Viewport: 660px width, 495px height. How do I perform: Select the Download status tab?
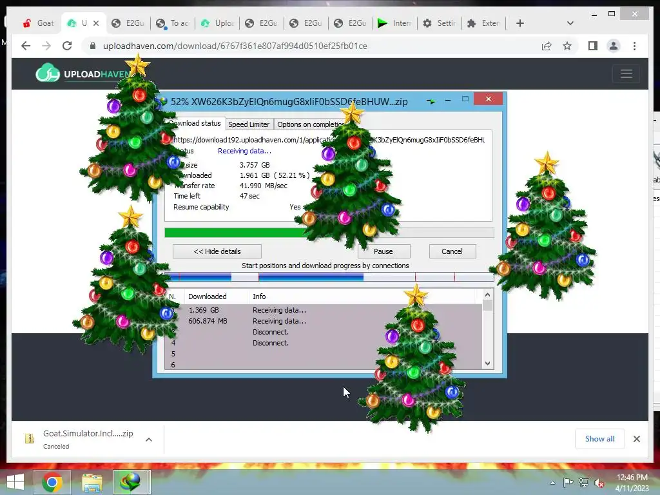195,123
